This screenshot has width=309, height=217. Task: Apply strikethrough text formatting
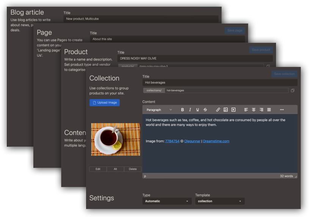205,110
